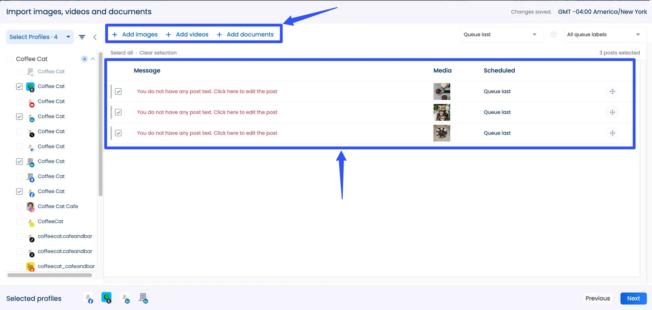Image resolution: width=652 pixels, height=310 pixels.
Task: Click the sidebar vertical scrollbar
Action: point(100,124)
